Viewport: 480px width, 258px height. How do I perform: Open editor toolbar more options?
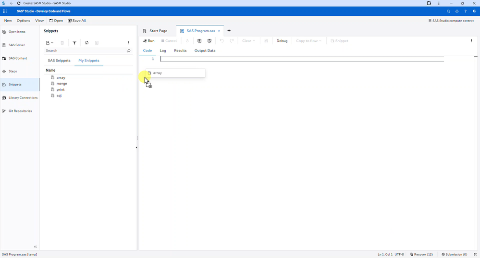click(471, 41)
